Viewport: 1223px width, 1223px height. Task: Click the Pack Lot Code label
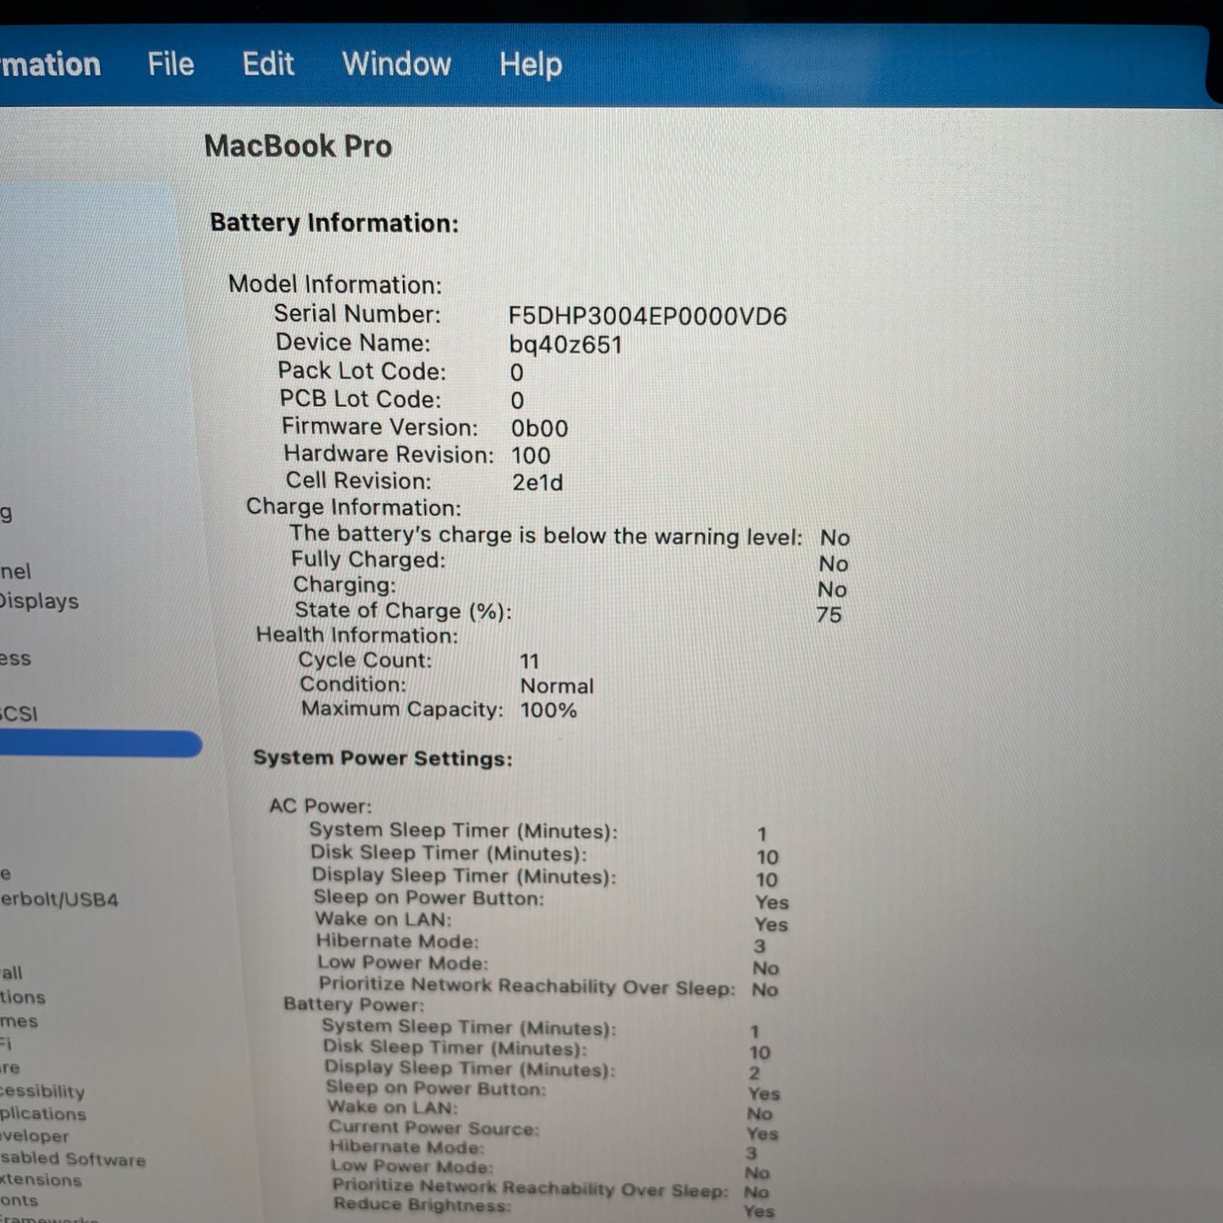pos(361,371)
